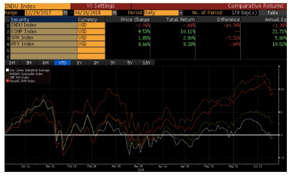Select the 5Y range tab
292x177 pixels.
point(130,63)
